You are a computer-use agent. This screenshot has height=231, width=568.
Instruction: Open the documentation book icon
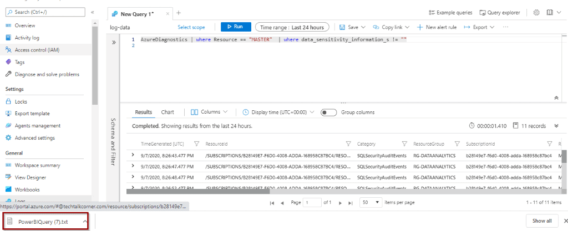tap(549, 12)
